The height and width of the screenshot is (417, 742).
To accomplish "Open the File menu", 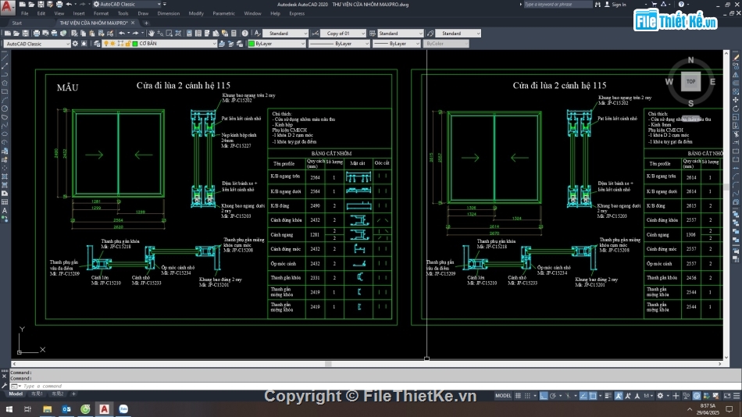I will click(25, 14).
